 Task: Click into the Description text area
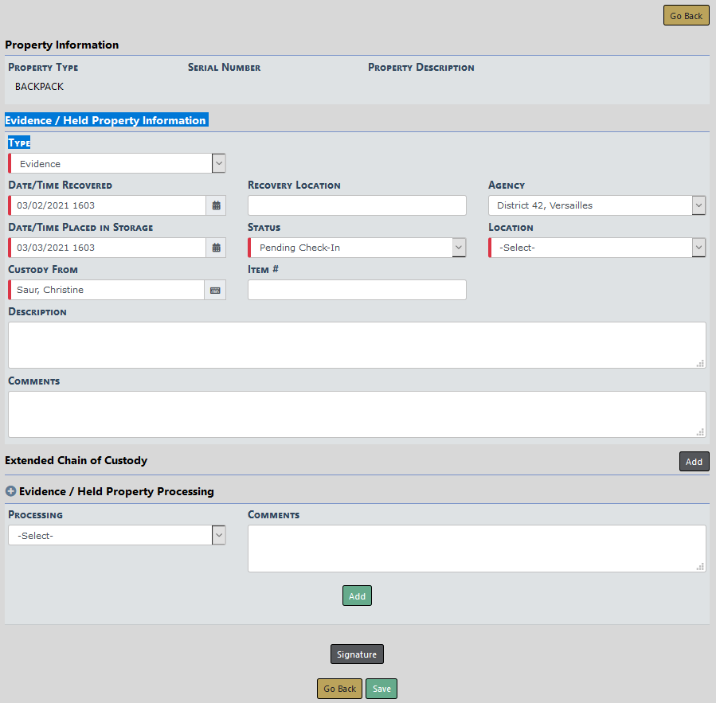(x=356, y=345)
